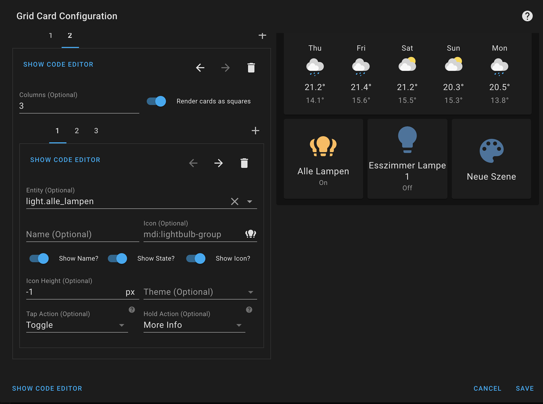Click the Tap Action help icon
543x404 pixels.
tap(132, 310)
